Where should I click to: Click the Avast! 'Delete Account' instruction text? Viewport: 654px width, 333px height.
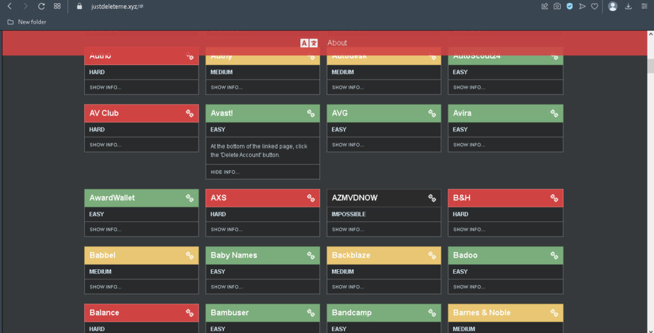point(259,151)
